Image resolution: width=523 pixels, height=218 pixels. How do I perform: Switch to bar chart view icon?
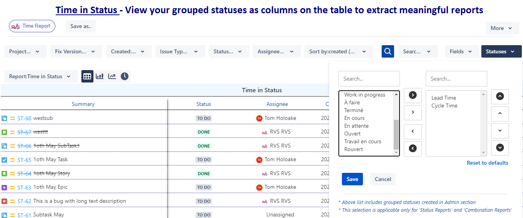point(100,76)
